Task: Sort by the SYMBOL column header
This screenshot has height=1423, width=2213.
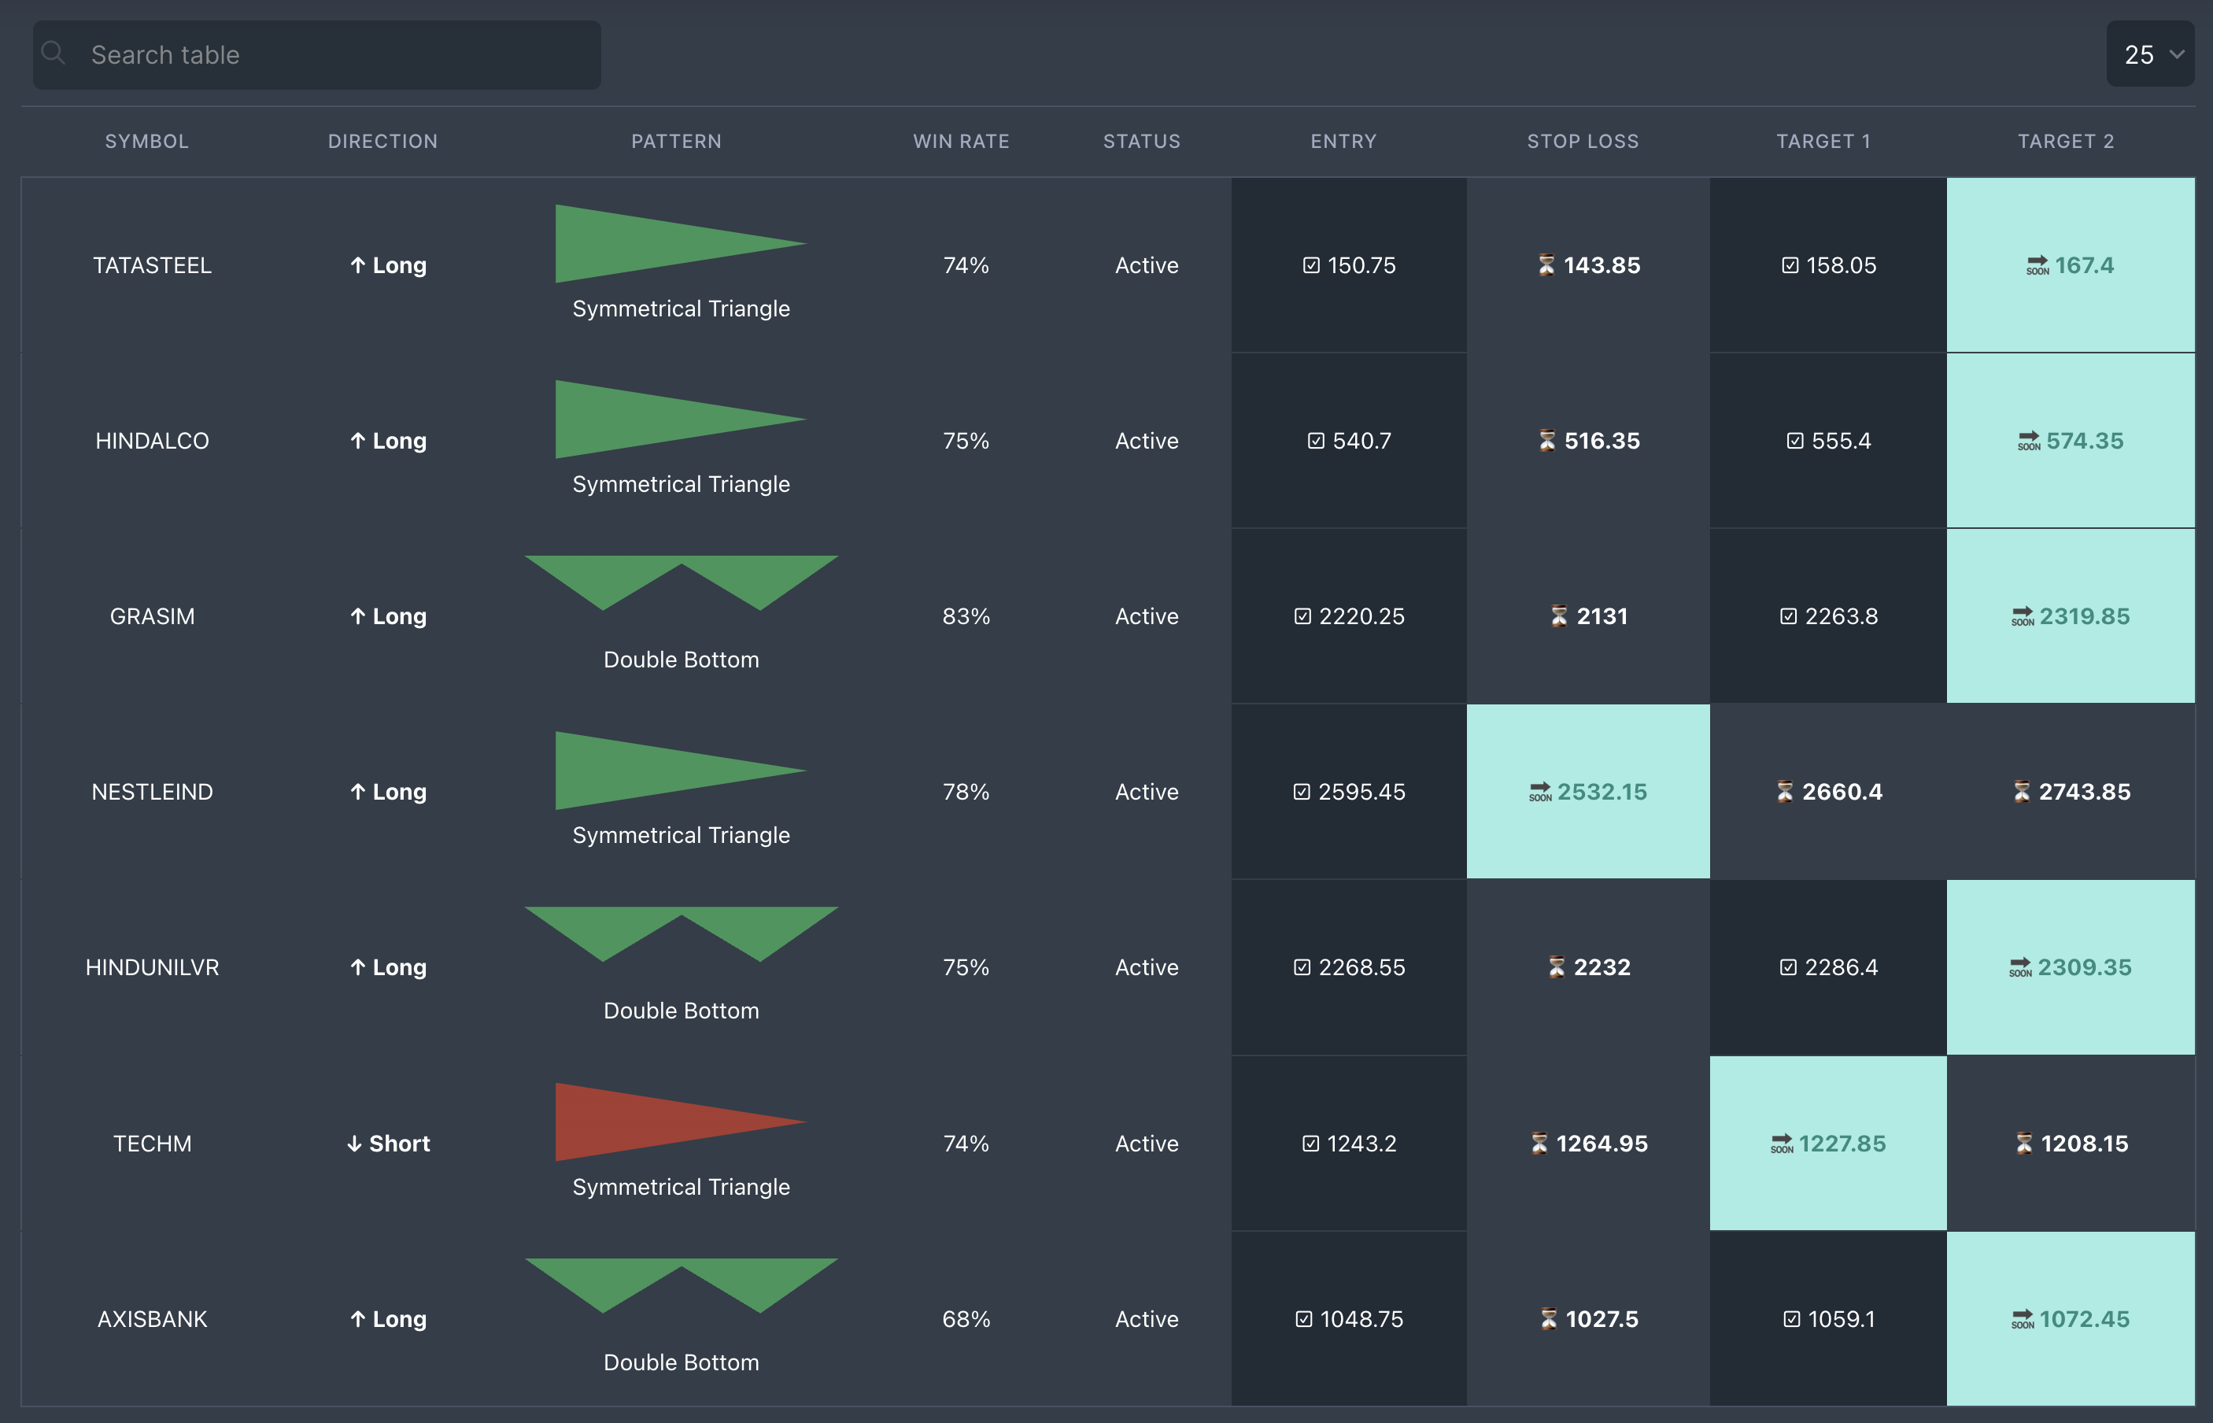Action: point(147,142)
